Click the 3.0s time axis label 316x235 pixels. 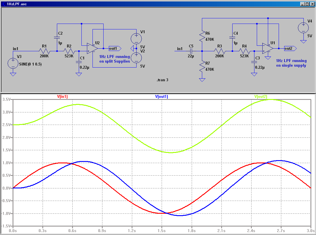pos(310,231)
